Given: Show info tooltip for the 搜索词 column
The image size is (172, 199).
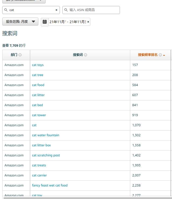Looking at the screenshot, I should click(x=85, y=55).
